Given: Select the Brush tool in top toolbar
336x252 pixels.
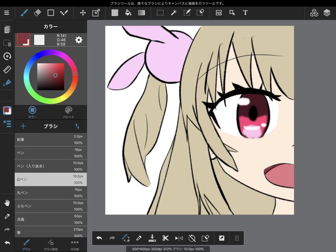Looking at the screenshot, I should pyautogui.click(x=24, y=13).
